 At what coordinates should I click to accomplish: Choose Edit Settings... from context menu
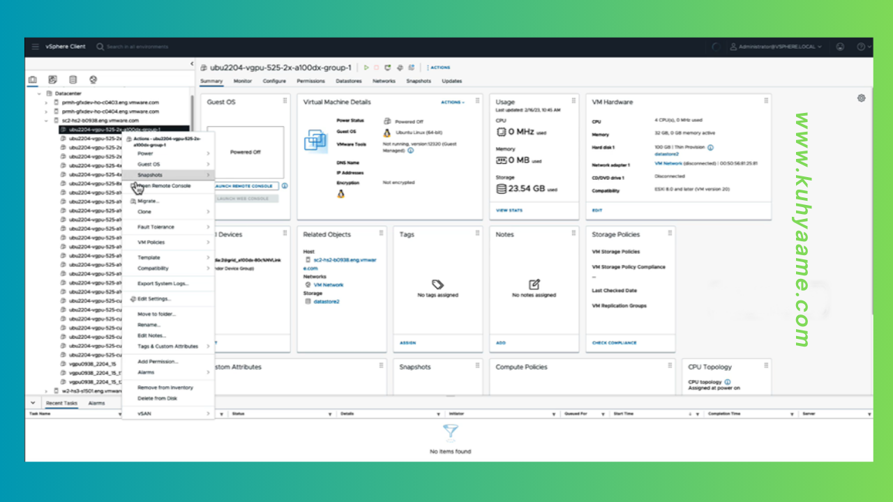168,299
